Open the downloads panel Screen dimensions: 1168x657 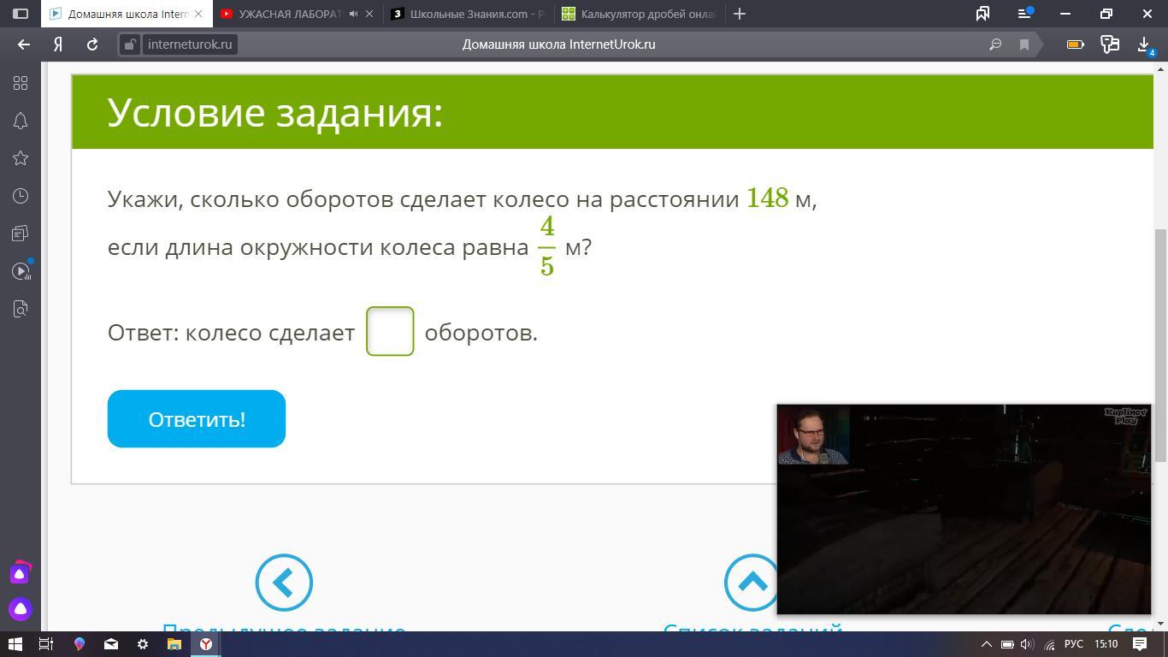pos(1144,44)
